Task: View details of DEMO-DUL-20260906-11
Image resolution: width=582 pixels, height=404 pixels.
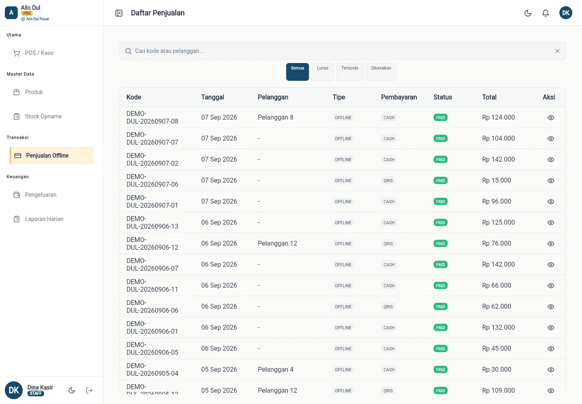Action: (550, 286)
